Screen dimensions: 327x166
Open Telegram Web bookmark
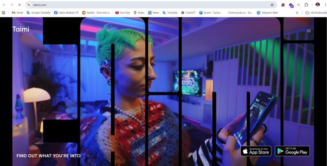267,13
